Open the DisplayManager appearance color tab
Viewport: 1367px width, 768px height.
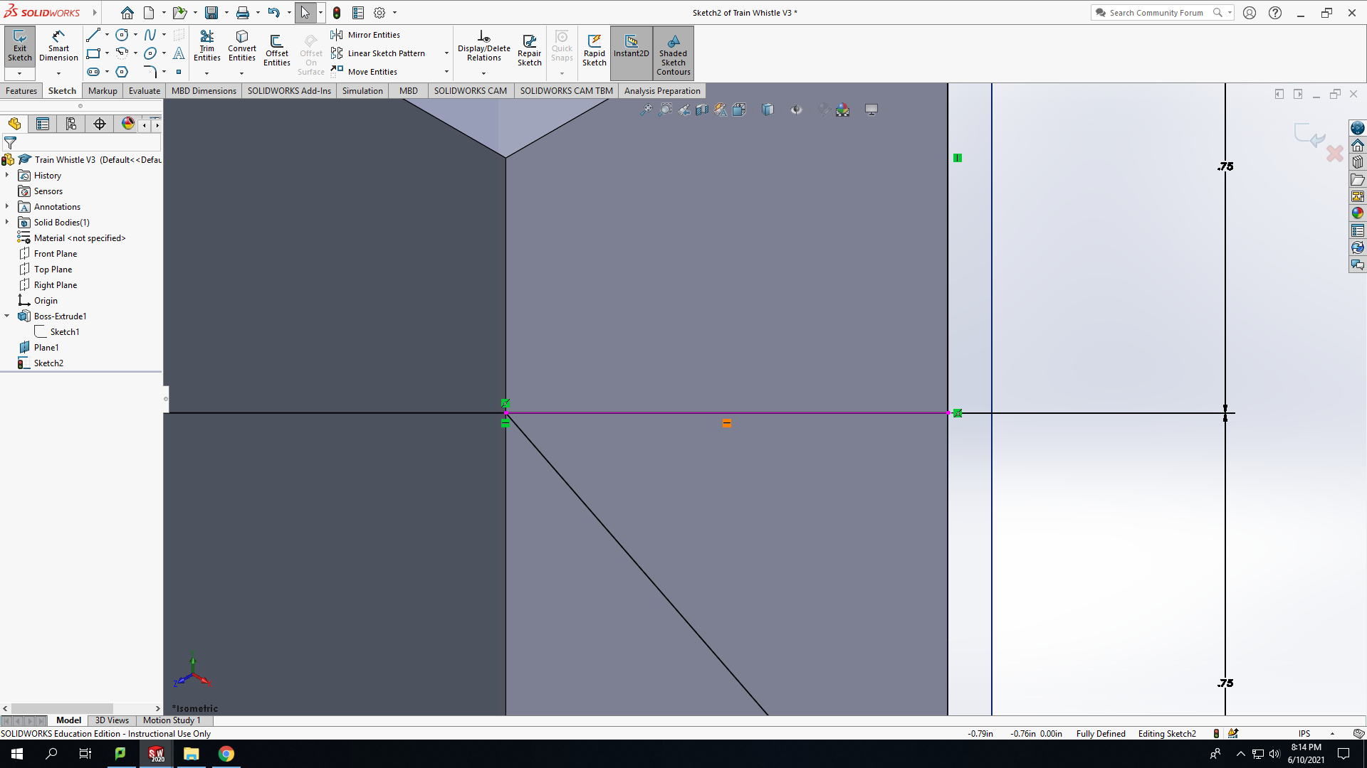click(x=127, y=124)
